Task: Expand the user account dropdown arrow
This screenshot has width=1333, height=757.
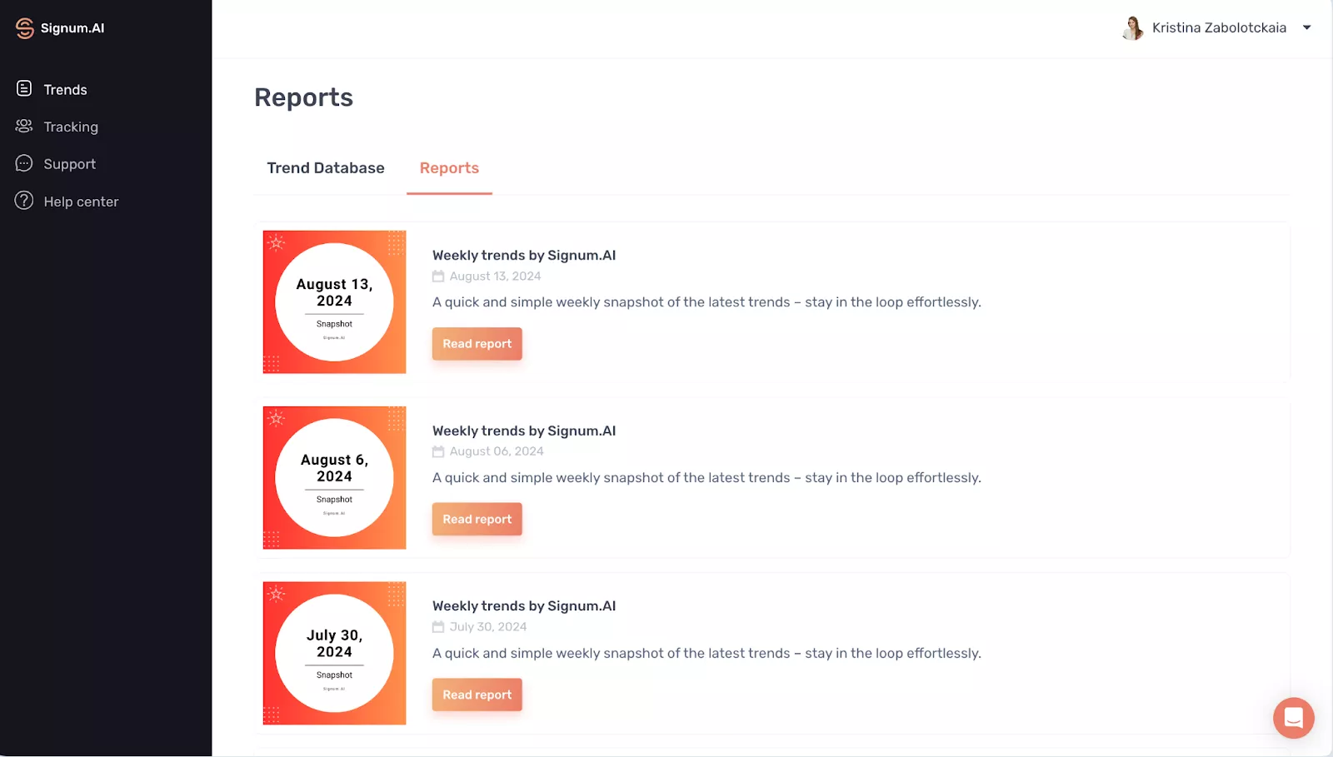Action: (1307, 27)
